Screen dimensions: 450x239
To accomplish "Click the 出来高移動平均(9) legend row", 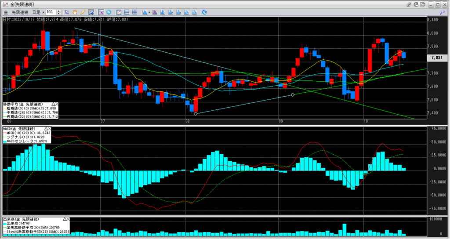I will (x=32, y=227).
